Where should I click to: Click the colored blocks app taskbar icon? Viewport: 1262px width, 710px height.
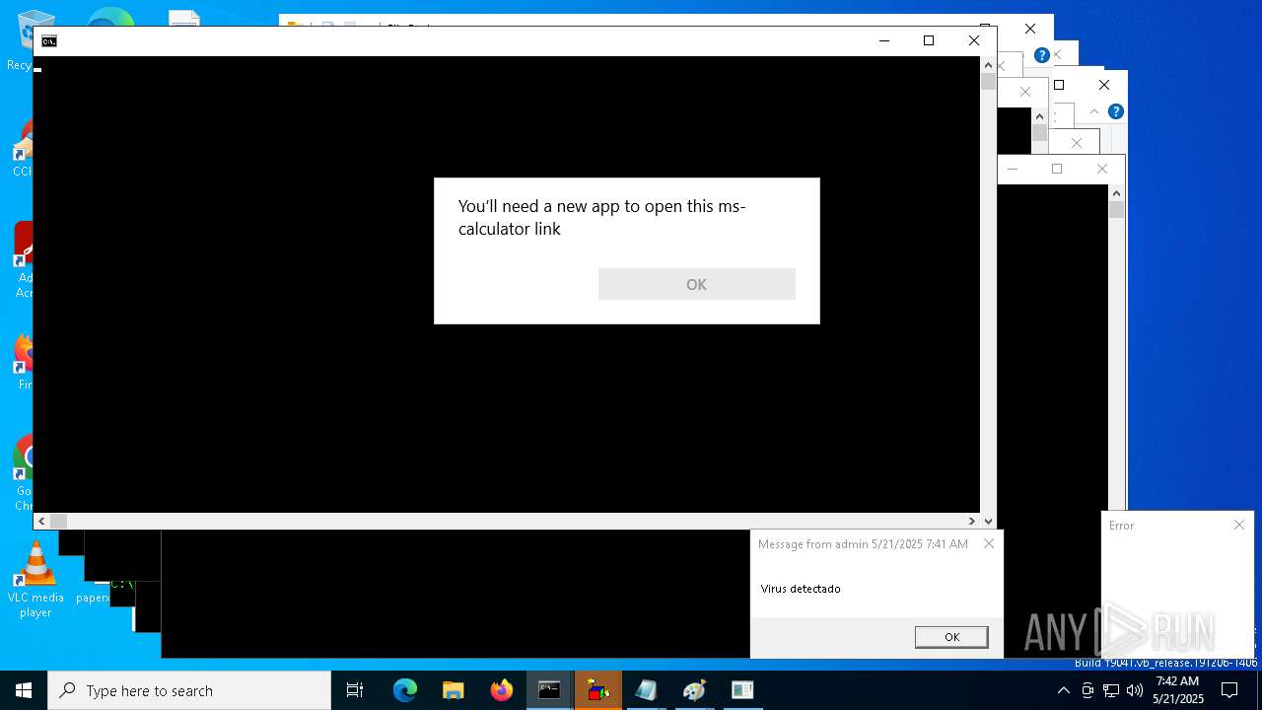tap(598, 690)
